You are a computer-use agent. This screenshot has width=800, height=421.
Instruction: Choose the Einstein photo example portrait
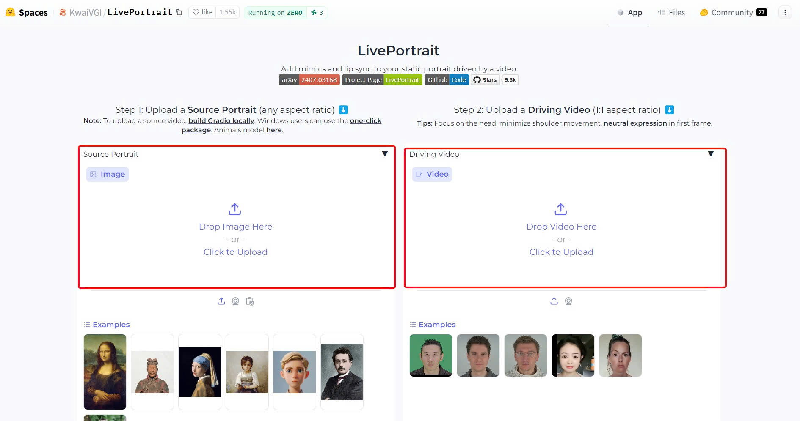(342, 372)
